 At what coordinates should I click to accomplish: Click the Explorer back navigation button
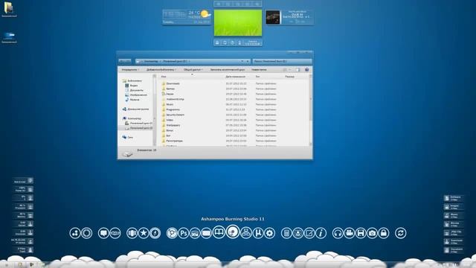point(122,61)
